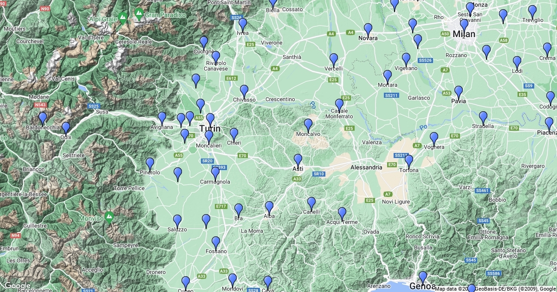This screenshot has width=557, height=292.
Task: Click the blue pin at Pinerolo
Action: [150, 165]
